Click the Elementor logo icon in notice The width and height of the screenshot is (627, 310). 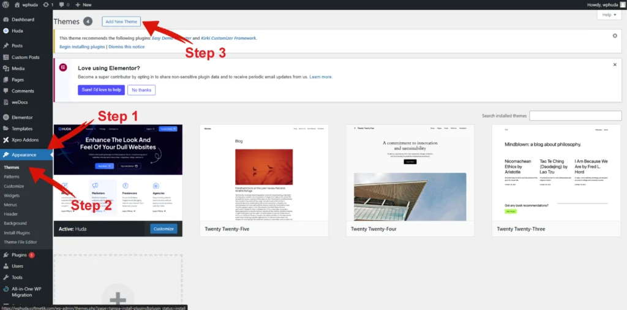pyautogui.click(x=63, y=67)
